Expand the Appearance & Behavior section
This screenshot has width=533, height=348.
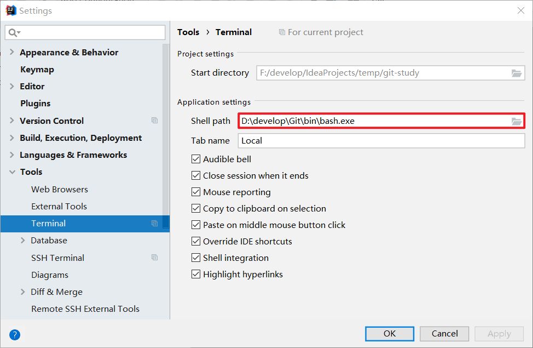(x=12, y=53)
